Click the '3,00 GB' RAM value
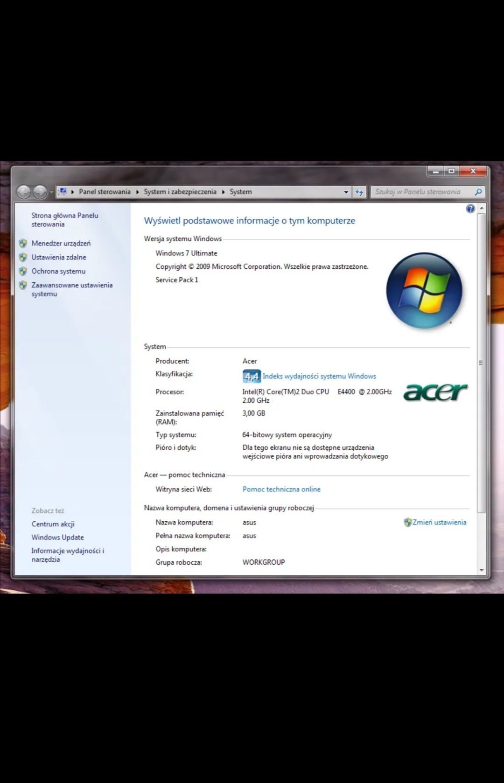The height and width of the screenshot is (783, 504). pyautogui.click(x=253, y=413)
